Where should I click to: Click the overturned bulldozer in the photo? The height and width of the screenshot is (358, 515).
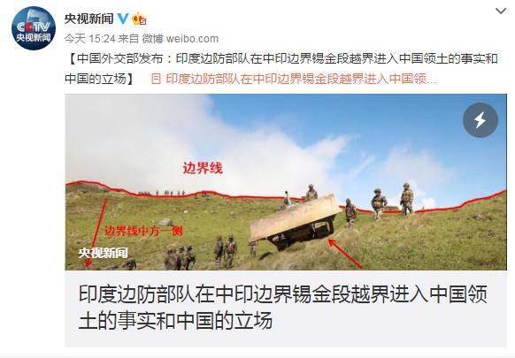[x=295, y=221]
